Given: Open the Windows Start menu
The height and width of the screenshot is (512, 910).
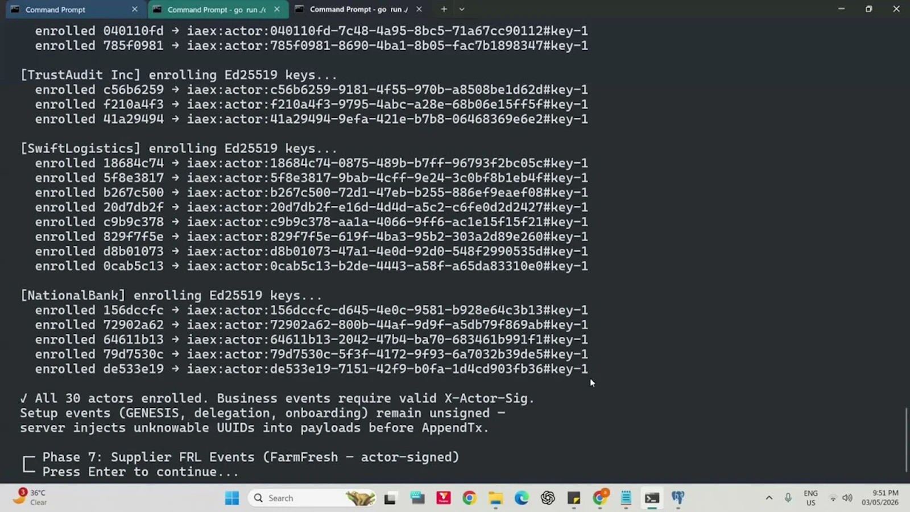Looking at the screenshot, I should 232,498.
